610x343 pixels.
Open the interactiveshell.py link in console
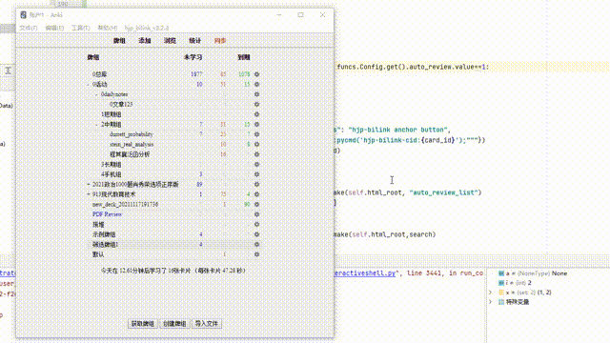coord(364,273)
